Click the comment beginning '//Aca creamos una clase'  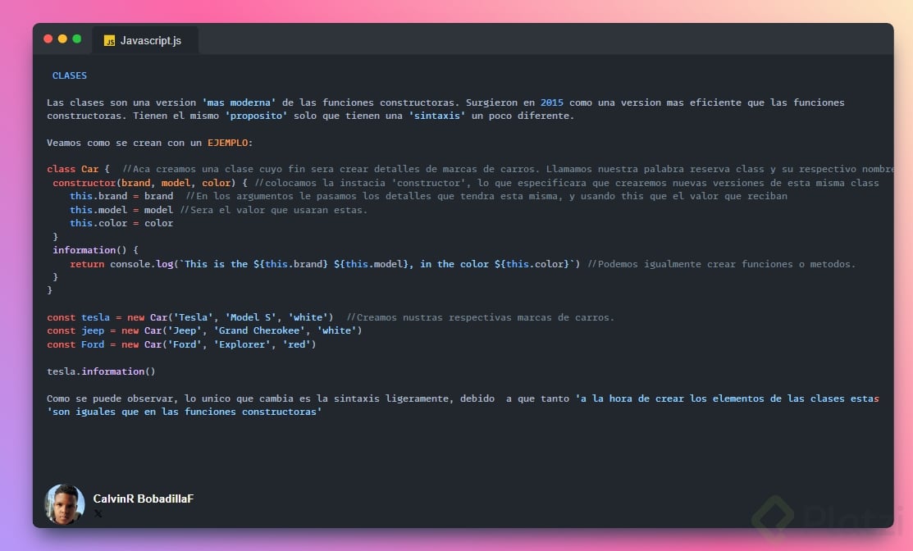tap(509, 169)
